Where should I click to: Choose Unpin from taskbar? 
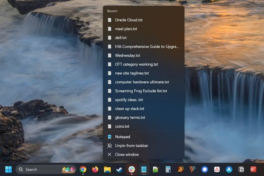click(131, 146)
